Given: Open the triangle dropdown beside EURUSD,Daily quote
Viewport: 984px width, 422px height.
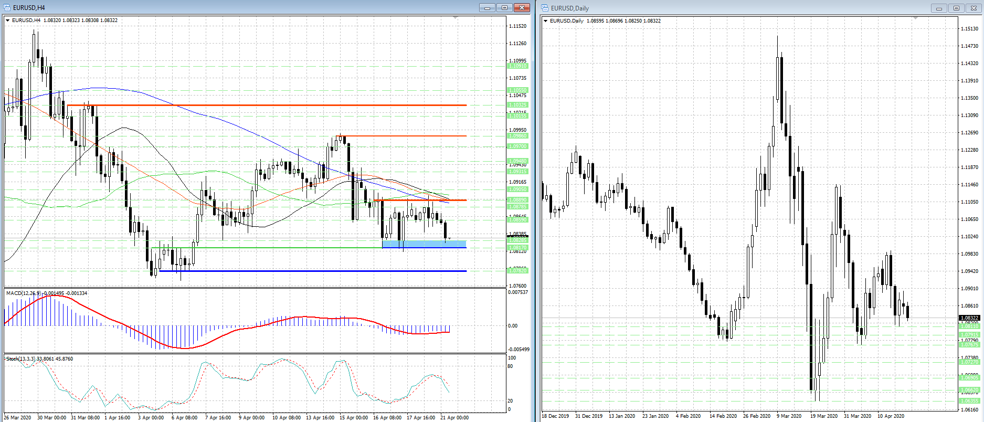Looking at the screenshot, I should 546,21.
